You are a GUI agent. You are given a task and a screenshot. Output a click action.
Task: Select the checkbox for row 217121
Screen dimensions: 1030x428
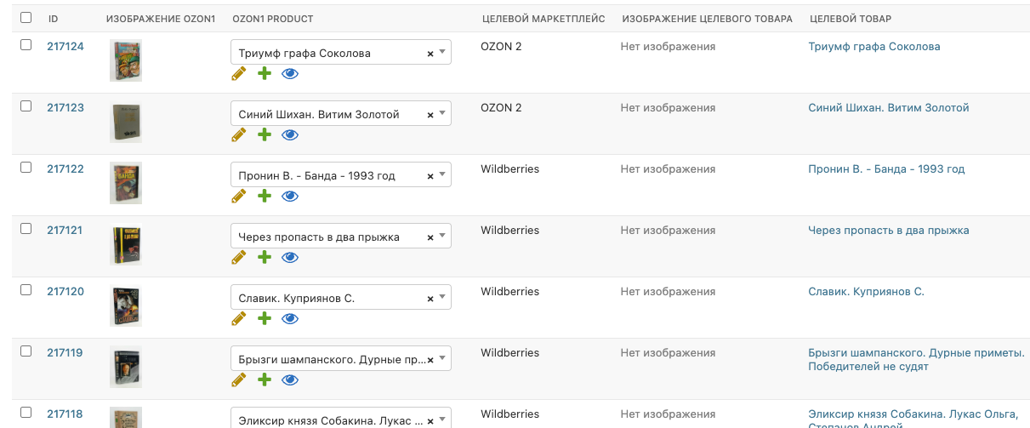[x=26, y=229]
